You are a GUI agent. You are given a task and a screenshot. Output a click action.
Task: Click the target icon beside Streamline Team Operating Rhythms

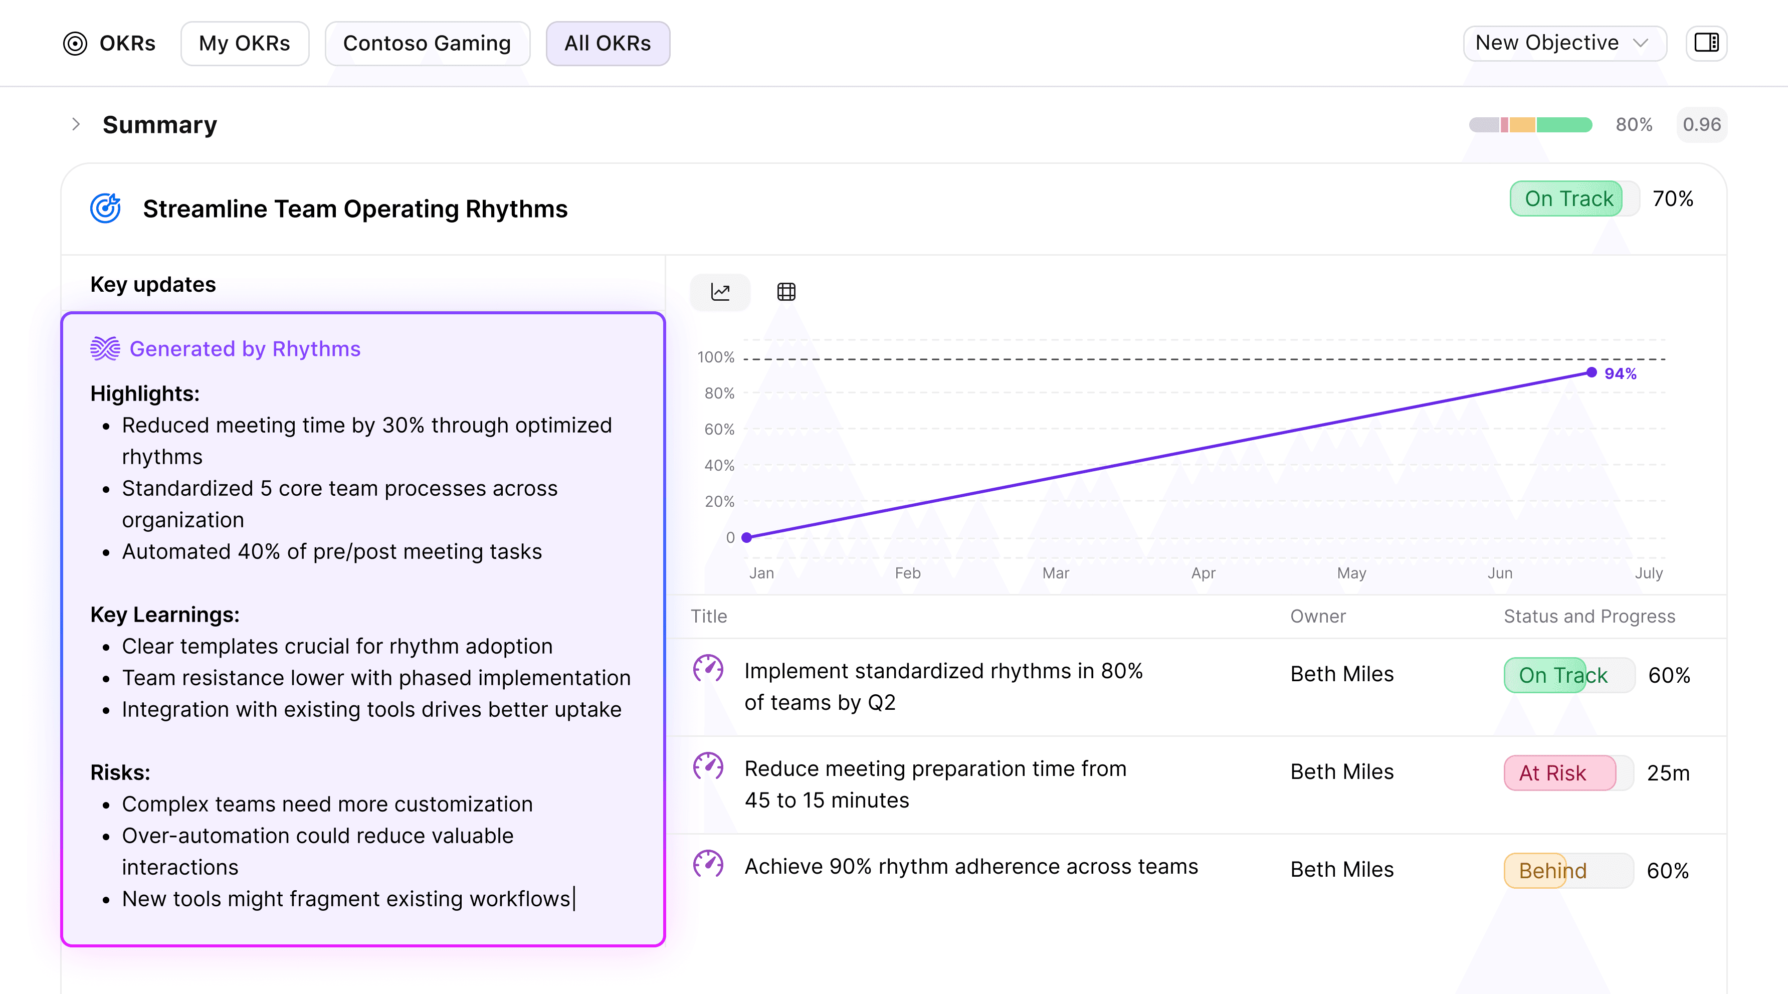[105, 208]
